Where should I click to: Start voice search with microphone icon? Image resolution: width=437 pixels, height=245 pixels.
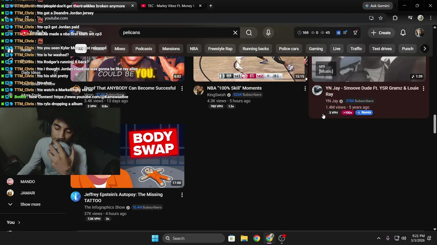pos(268,33)
